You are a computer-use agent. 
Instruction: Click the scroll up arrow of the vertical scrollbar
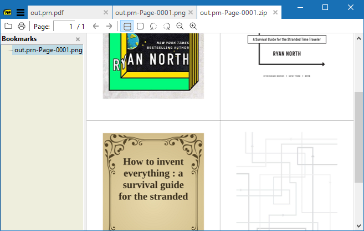click(x=358, y=38)
